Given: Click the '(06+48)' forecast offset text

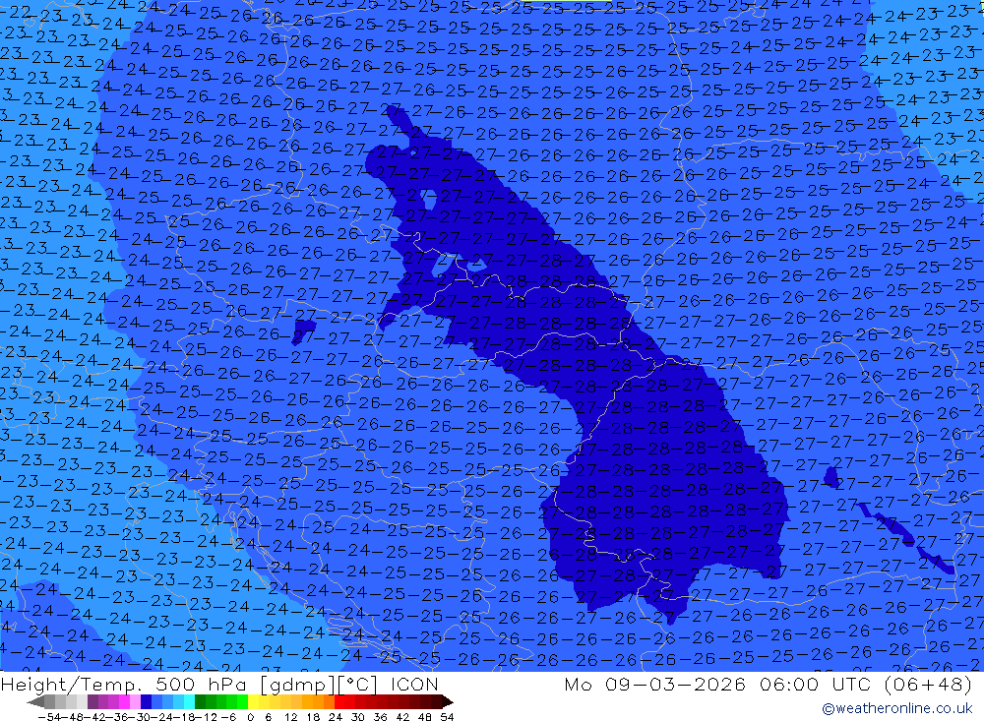Looking at the screenshot, I should (928, 684).
